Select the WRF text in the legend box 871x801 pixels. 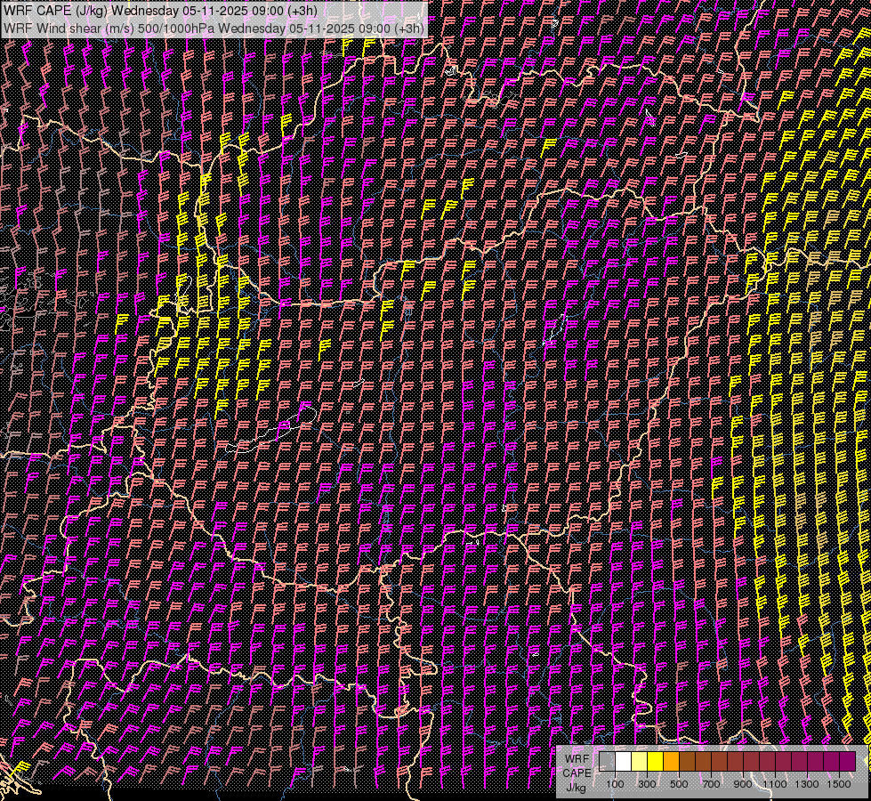[x=577, y=757]
